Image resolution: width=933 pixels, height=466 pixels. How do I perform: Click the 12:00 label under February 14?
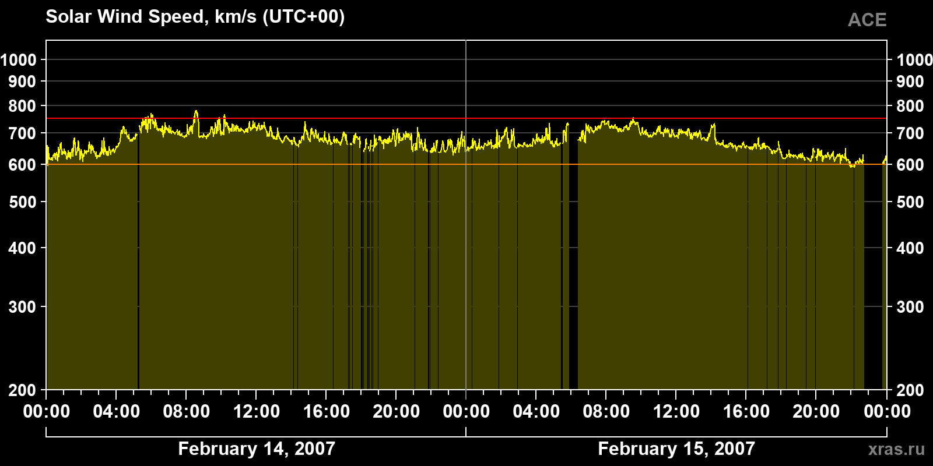257,412
